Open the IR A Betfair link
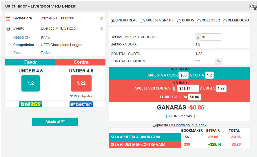The image size is (257, 157). 180,83
